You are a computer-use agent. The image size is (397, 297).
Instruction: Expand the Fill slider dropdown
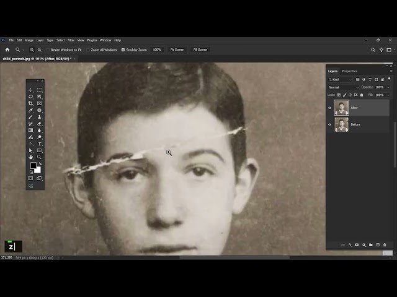[x=388, y=95]
